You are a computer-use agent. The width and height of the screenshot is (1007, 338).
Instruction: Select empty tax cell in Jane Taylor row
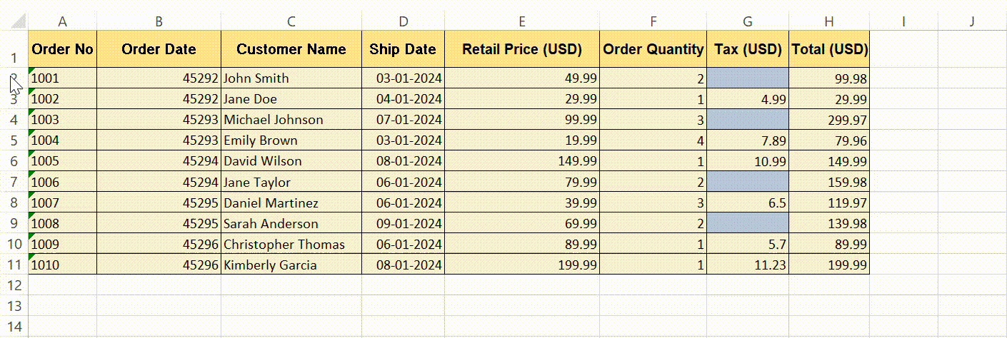pyautogui.click(x=748, y=182)
